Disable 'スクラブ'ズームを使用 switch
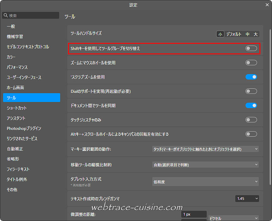Screen dimensions: 272x221 pyautogui.click(x=251, y=77)
